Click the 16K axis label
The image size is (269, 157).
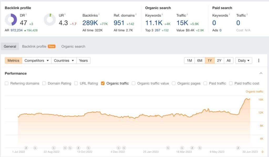point(261,100)
